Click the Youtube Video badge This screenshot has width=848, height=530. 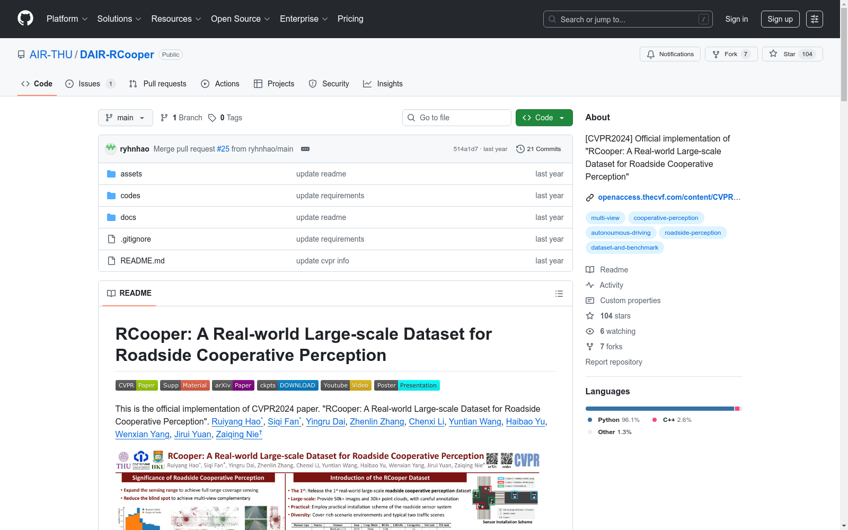click(346, 385)
